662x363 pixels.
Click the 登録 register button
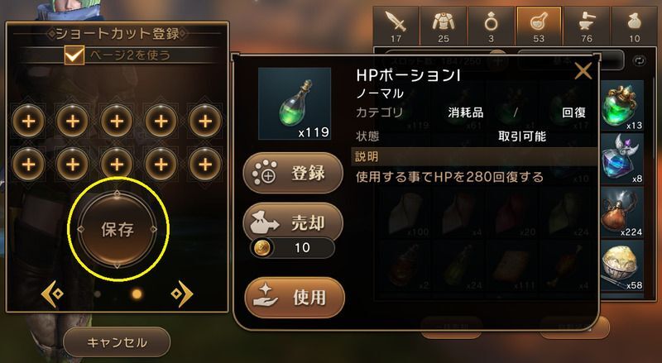click(293, 173)
